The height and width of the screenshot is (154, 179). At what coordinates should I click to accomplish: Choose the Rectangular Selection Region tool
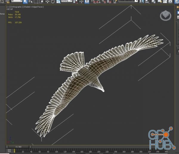[36, 1]
